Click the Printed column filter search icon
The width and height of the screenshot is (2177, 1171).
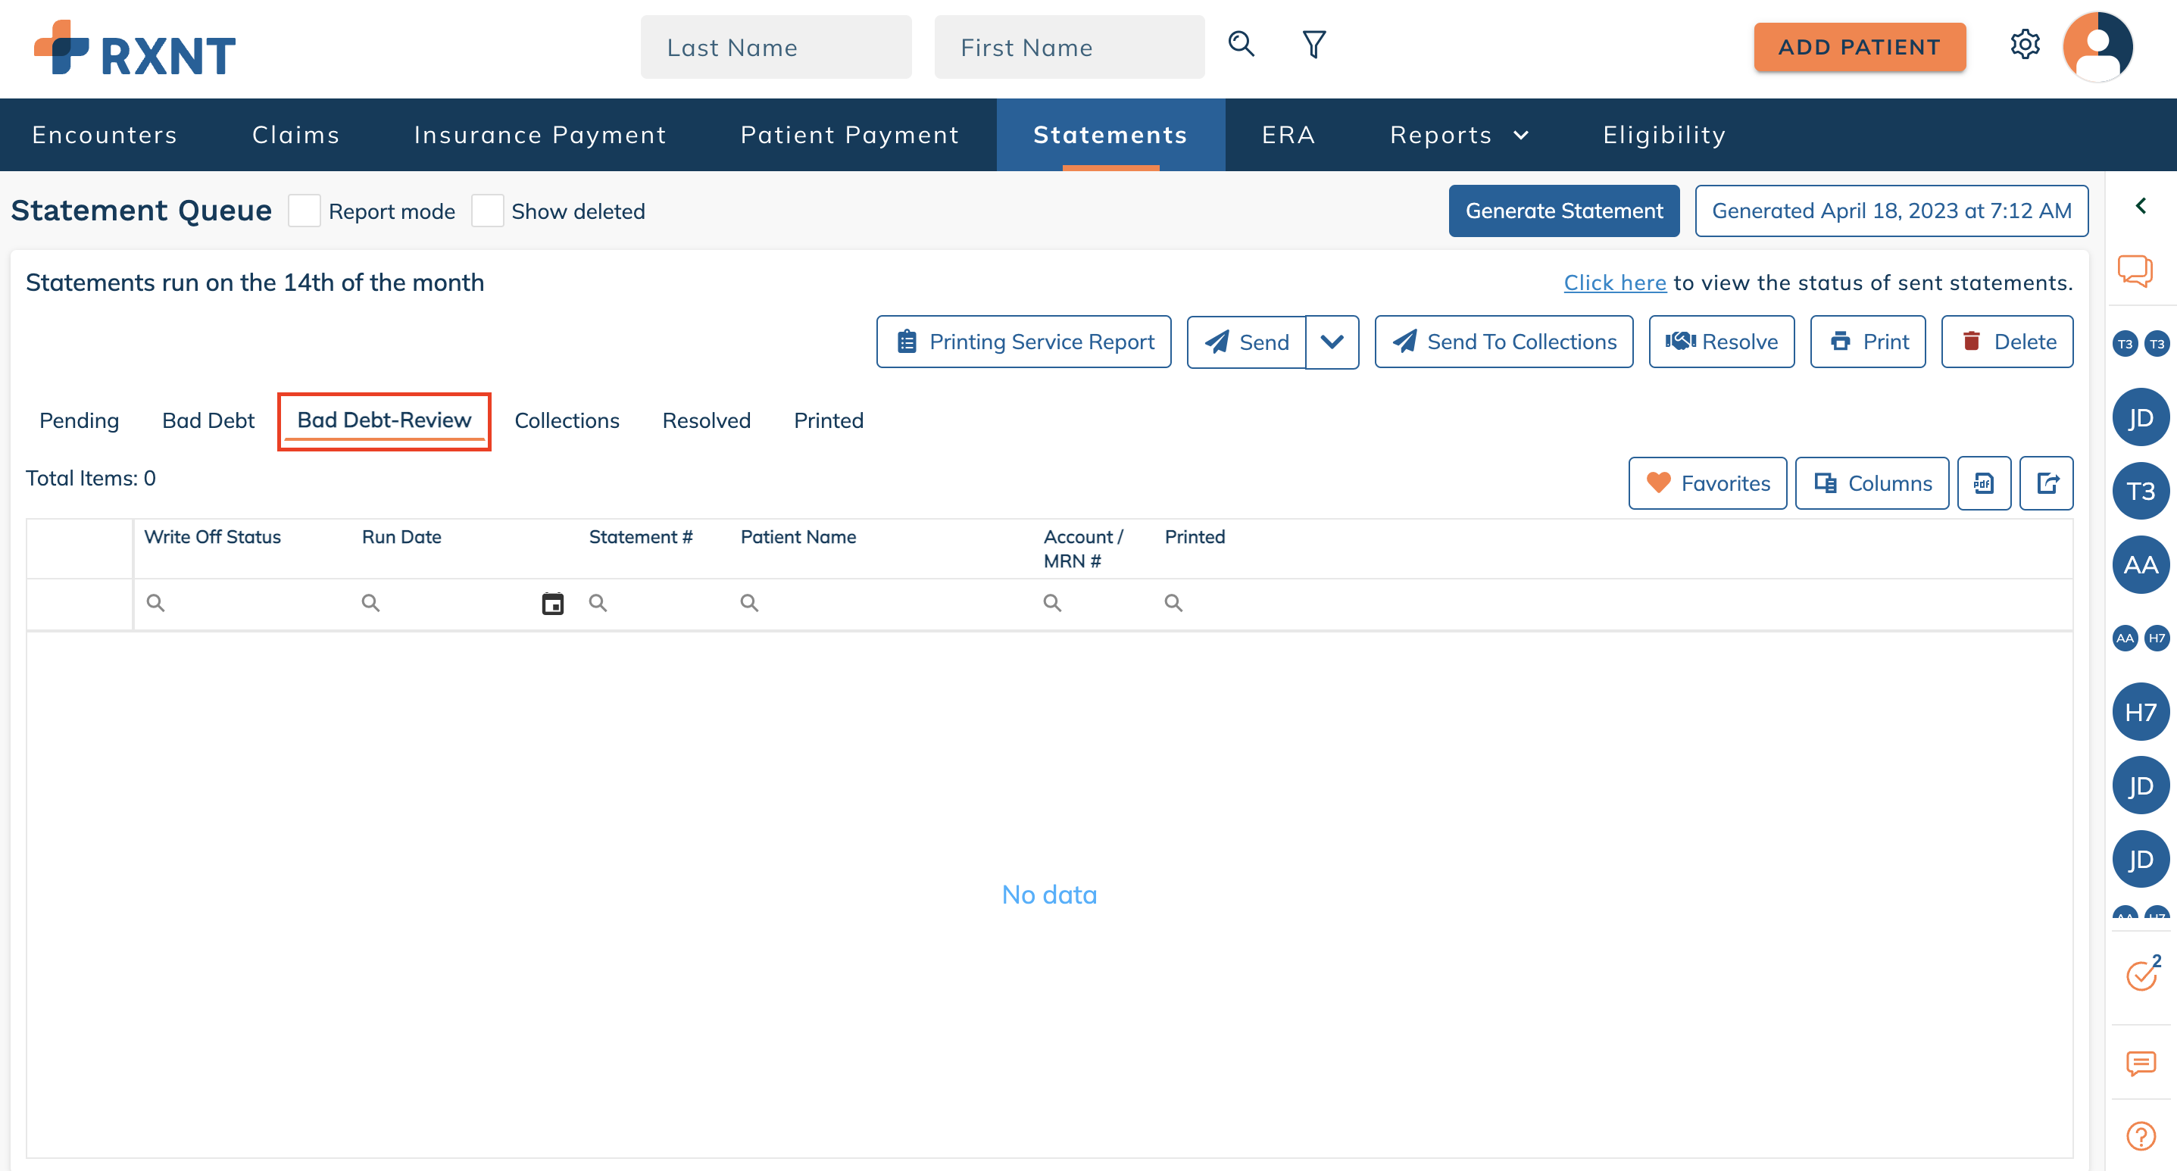[1173, 602]
